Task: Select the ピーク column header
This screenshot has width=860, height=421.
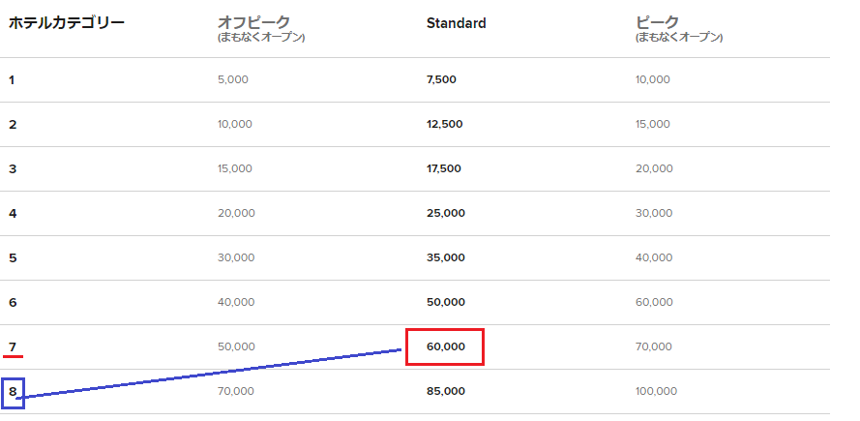Action: 657,23
